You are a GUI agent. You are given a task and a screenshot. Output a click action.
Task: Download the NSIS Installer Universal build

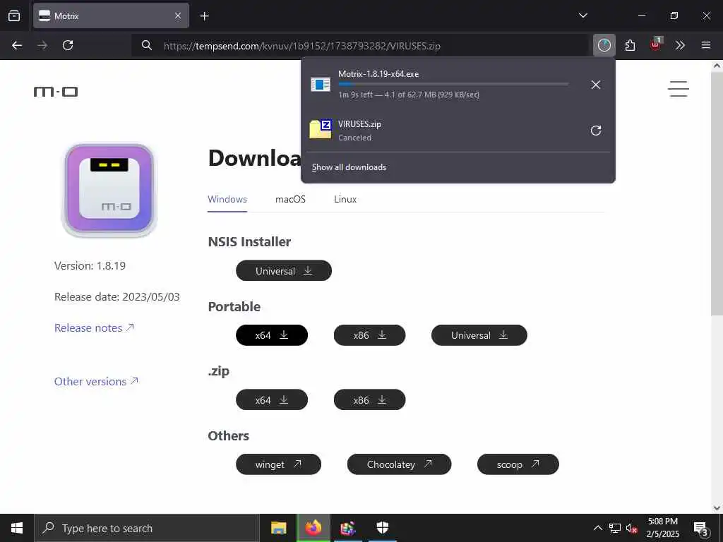(x=284, y=270)
